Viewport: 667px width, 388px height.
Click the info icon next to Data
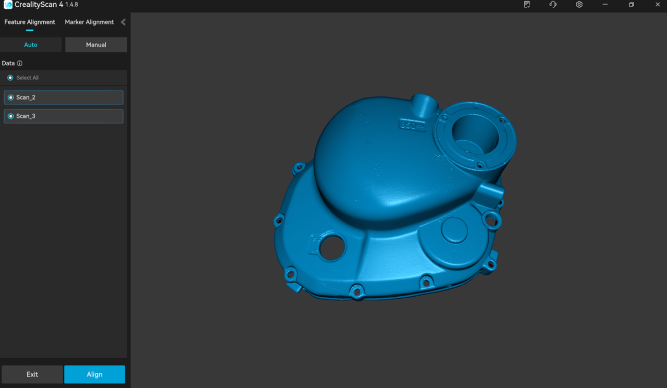(20, 64)
